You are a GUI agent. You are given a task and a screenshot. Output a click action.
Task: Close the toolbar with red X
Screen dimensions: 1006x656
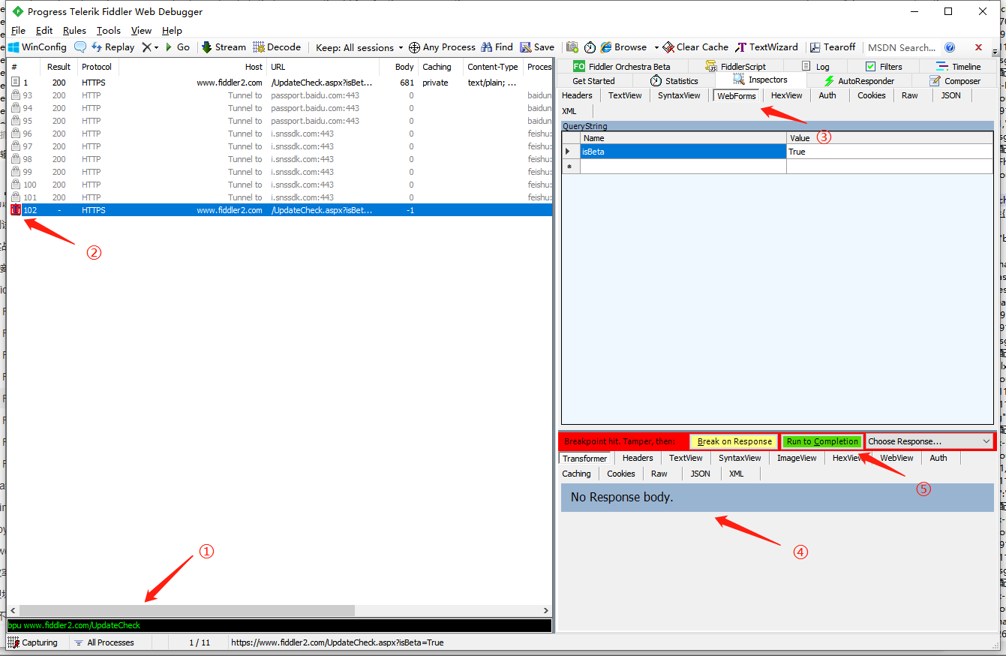tap(978, 47)
